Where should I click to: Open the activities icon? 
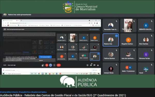[x=98, y=65]
